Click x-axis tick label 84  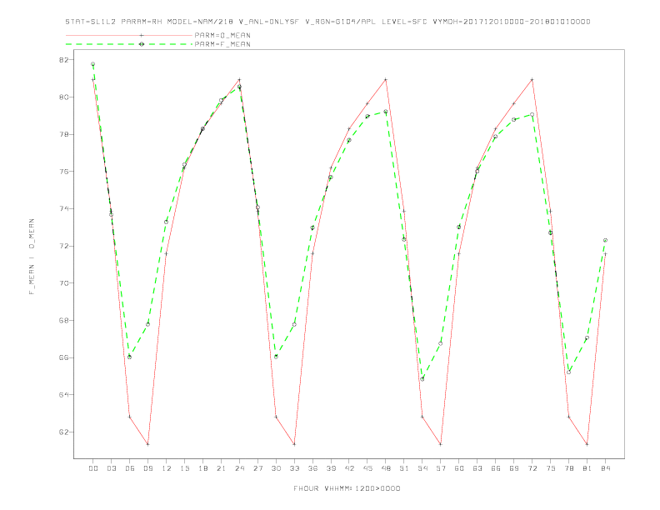click(606, 468)
